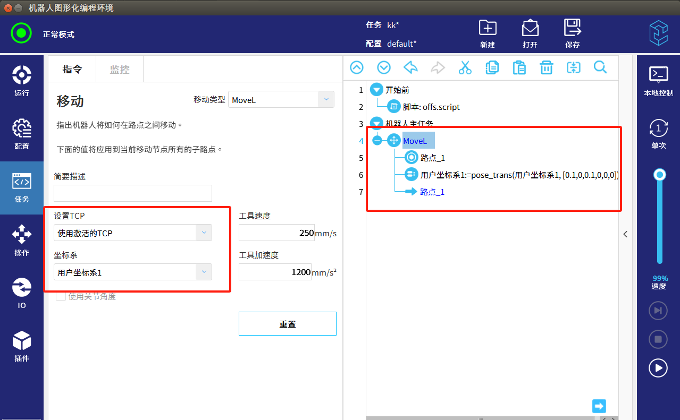
Task: Click the paste clipboard icon
Action: [x=519, y=67]
